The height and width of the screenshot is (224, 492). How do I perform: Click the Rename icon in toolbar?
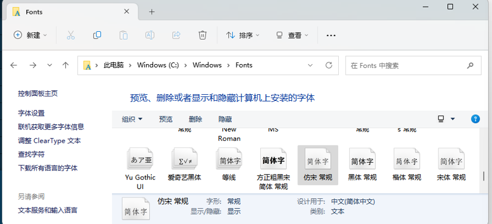click(x=150, y=35)
